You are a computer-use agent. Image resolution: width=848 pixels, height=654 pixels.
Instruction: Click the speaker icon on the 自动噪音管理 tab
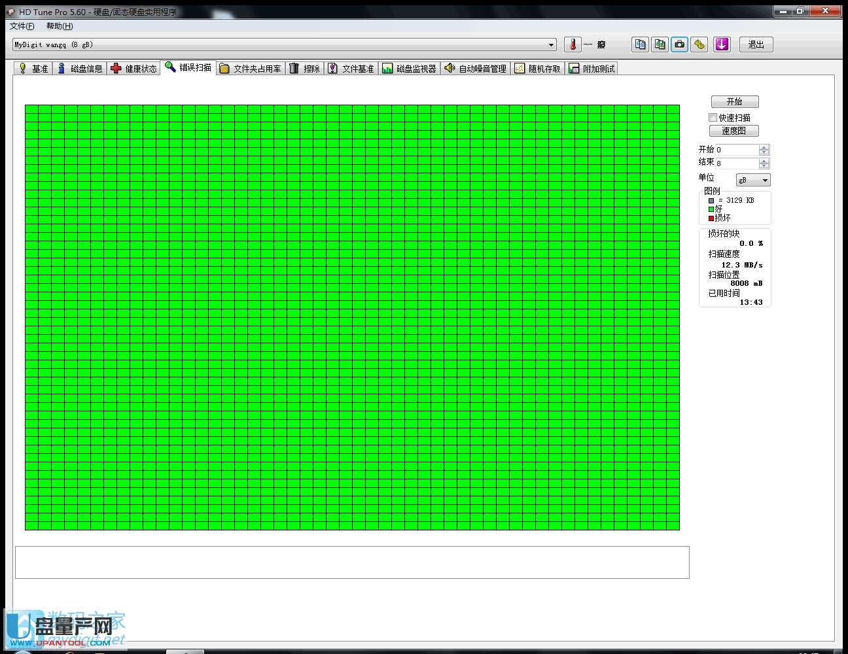[450, 67]
